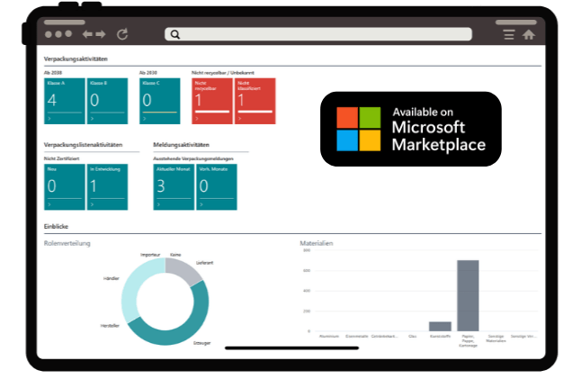Click the Verpackungsaktivitäten heading
This screenshot has width=581, height=379.
coord(76,59)
